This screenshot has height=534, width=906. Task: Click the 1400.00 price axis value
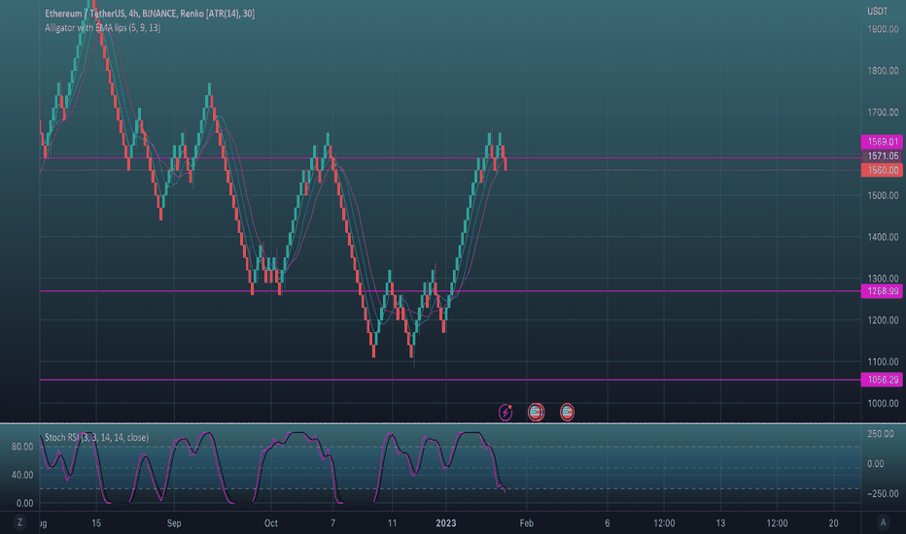pyautogui.click(x=883, y=237)
